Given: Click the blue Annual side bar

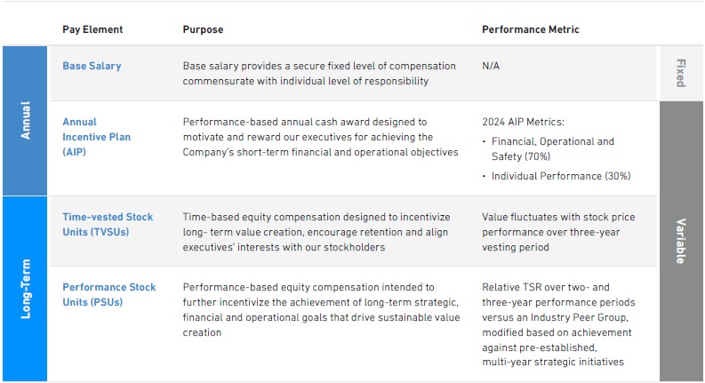Looking at the screenshot, I should click(24, 121).
